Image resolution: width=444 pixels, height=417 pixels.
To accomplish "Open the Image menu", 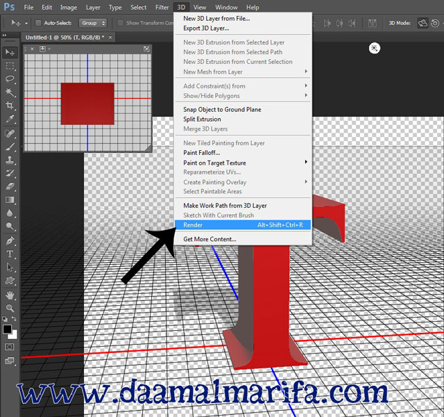I will click(x=69, y=8).
